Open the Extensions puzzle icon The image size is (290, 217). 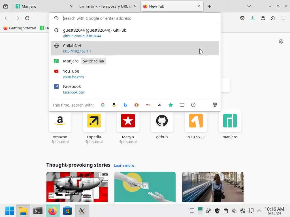pyautogui.click(x=273, y=18)
